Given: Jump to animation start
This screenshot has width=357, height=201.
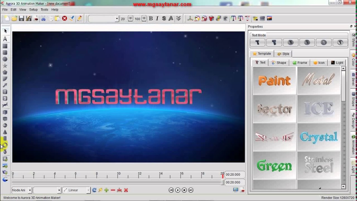Looking at the screenshot, I should point(171,190).
